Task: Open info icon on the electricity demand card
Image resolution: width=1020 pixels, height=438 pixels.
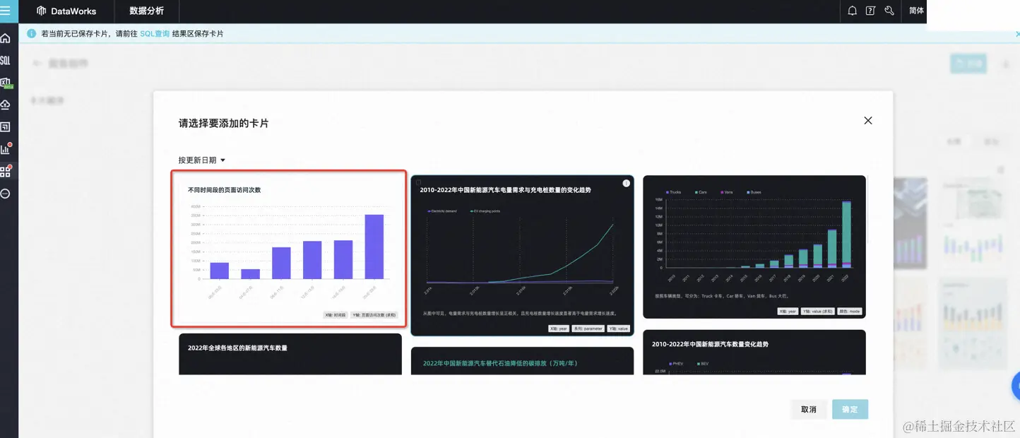Action: coord(626,183)
